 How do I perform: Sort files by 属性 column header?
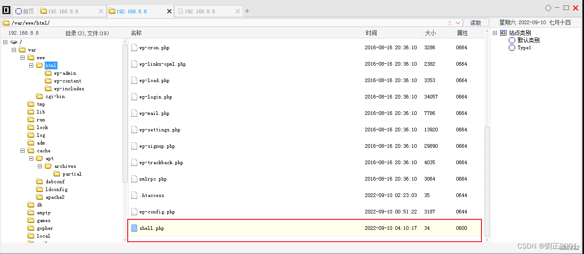[x=463, y=33]
